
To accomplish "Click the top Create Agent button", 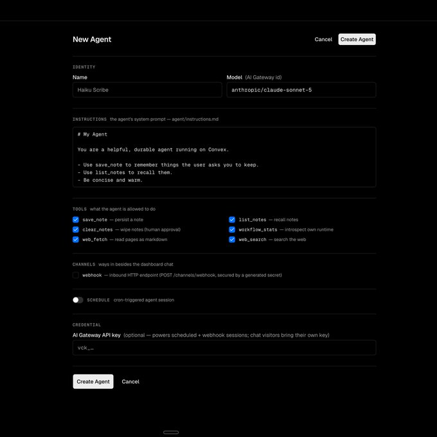I will [x=357, y=39].
